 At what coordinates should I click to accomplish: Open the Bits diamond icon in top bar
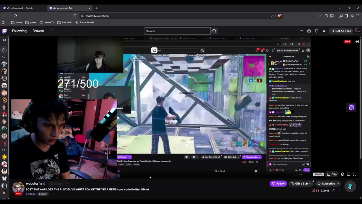[324, 31]
